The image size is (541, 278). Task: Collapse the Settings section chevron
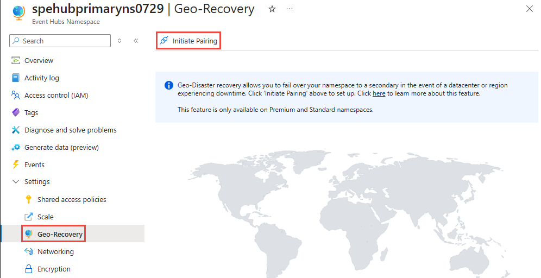click(16, 182)
